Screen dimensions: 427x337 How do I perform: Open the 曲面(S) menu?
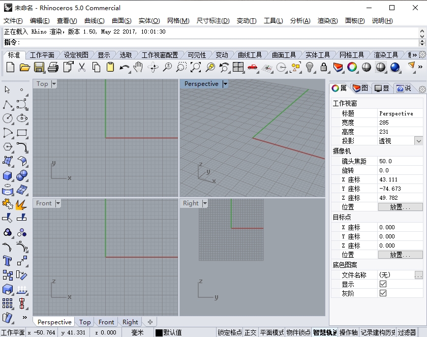click(121, 21)
